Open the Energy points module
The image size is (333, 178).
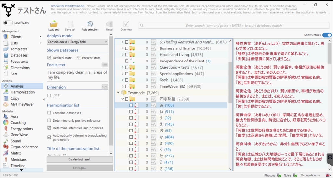[x=22, y=129]
